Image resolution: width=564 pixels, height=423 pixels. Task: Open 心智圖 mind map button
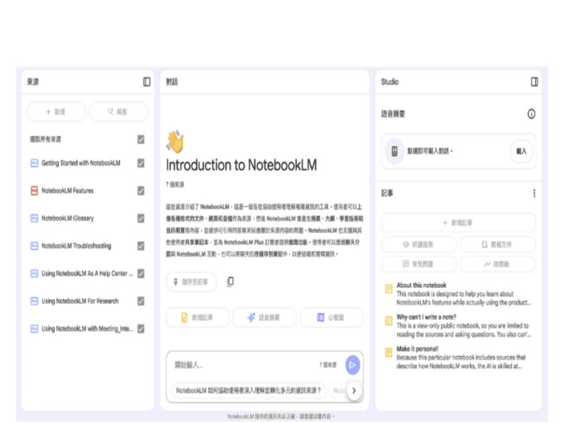331,318
